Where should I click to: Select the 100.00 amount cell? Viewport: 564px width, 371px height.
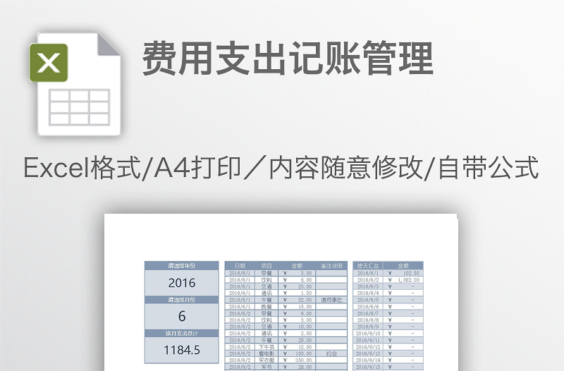(297, 354)
